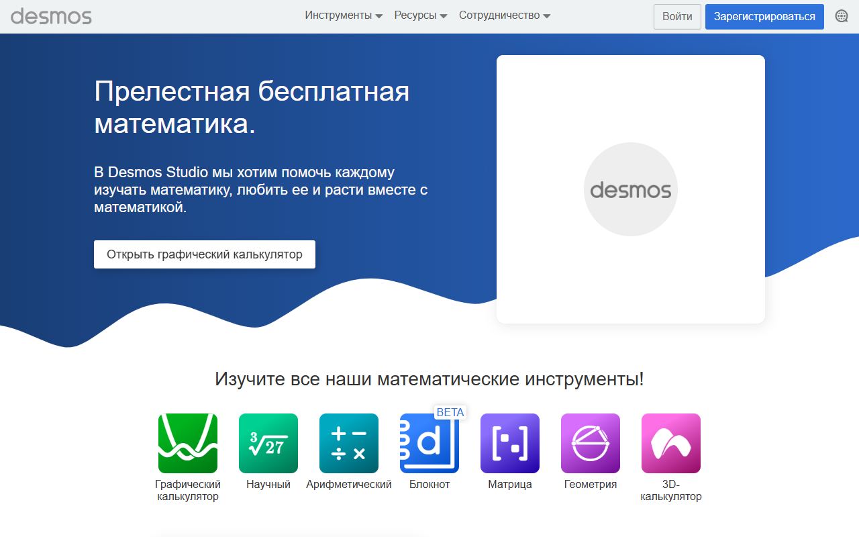Expand the Ресурсы dropdown menu

421,15
